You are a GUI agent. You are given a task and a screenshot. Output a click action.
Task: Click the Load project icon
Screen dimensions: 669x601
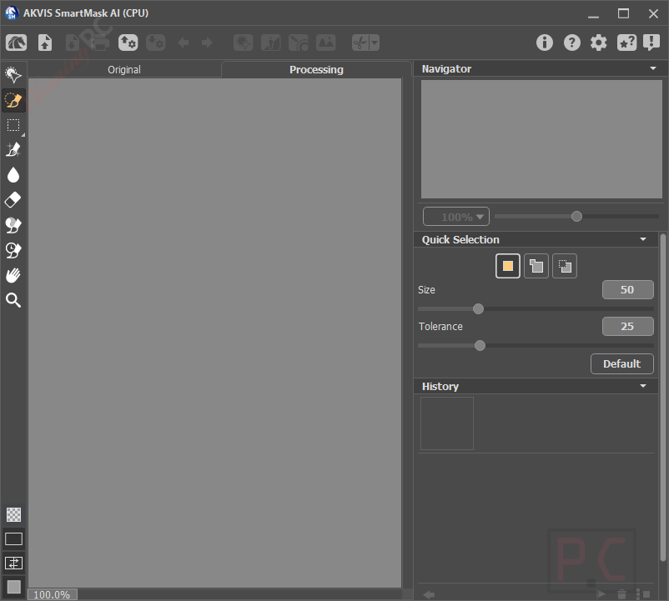pyautogui.click(x=128, y=43)
